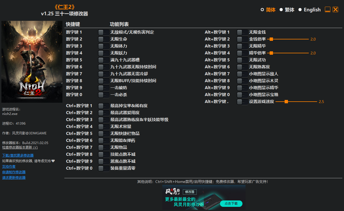Viewport: 344px width, 211px height.
Task: Enable 无限体力 cheat switch
Action: pyautogui.click(x=103, y=46)
